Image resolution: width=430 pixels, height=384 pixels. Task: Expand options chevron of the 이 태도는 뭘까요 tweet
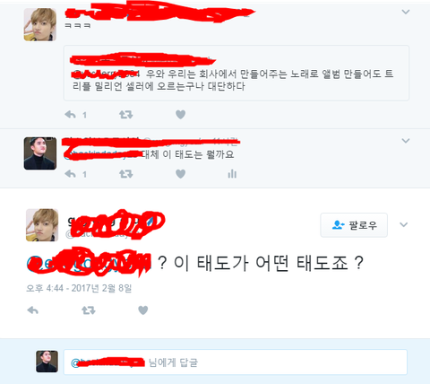tap(406, 141)
